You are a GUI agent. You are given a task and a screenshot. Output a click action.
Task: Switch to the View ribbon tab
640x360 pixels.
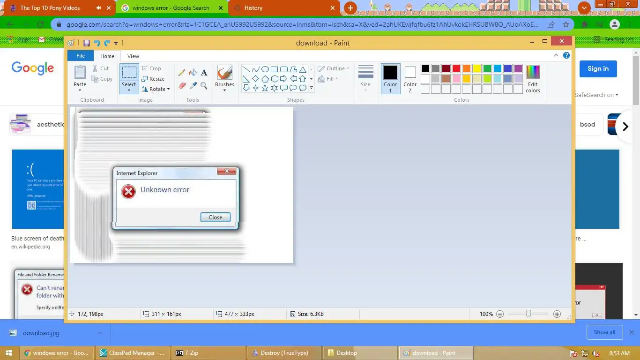(133, 56)
